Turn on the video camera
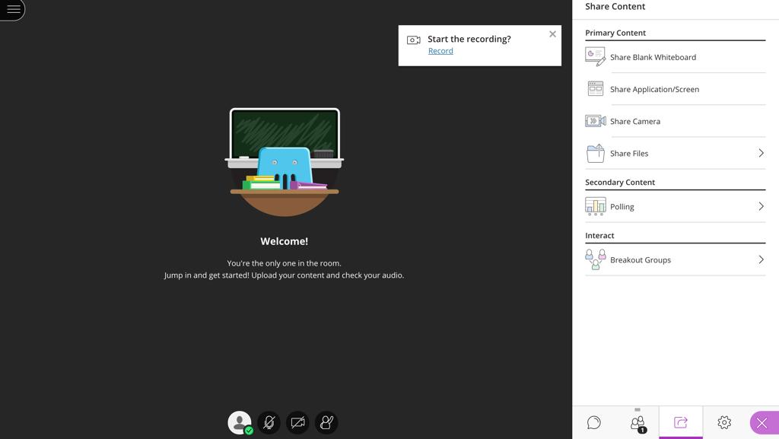This screenshot has width=779, height=439. coord(297,422)
